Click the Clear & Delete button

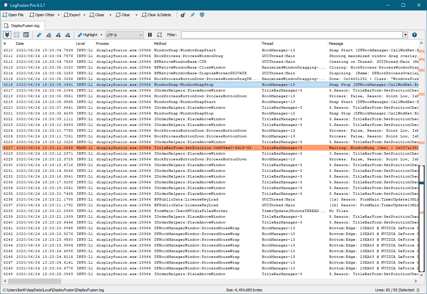(157, 15)
